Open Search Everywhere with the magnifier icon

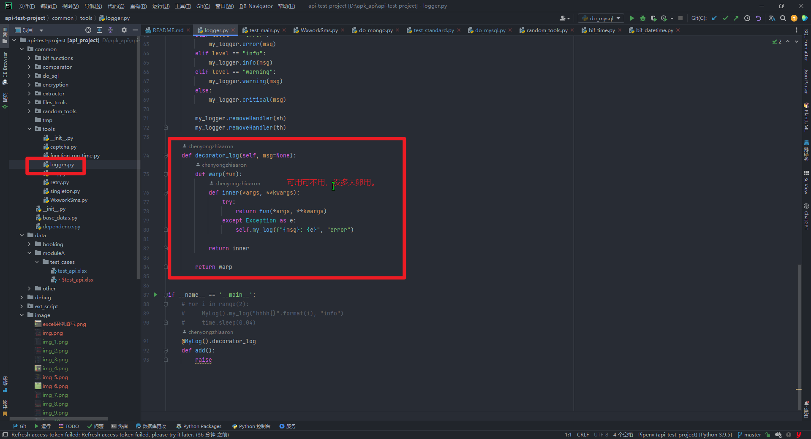coord(783,18)
